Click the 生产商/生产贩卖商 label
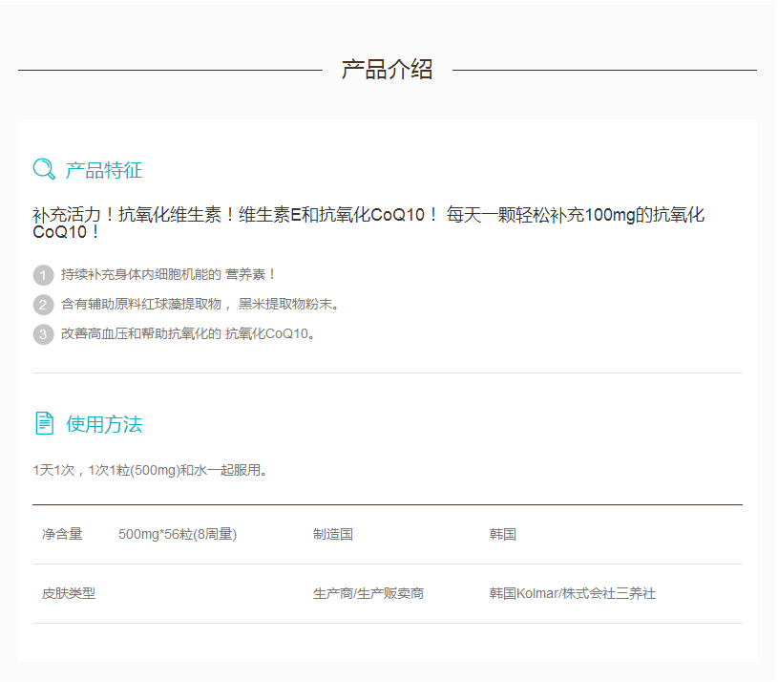Viewport: 778px width, 682px height. (368, 594)
